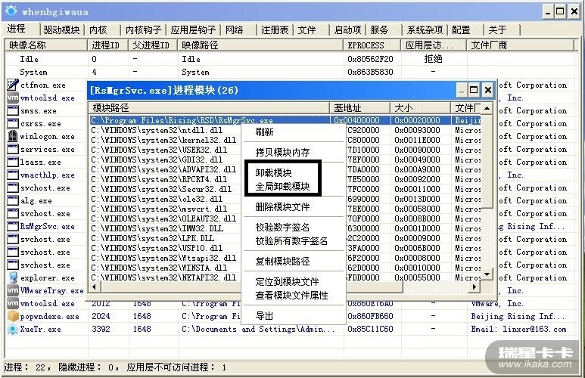Click the services.exe process icon
This screenshot has width=585, height=378.
(13, 149)
